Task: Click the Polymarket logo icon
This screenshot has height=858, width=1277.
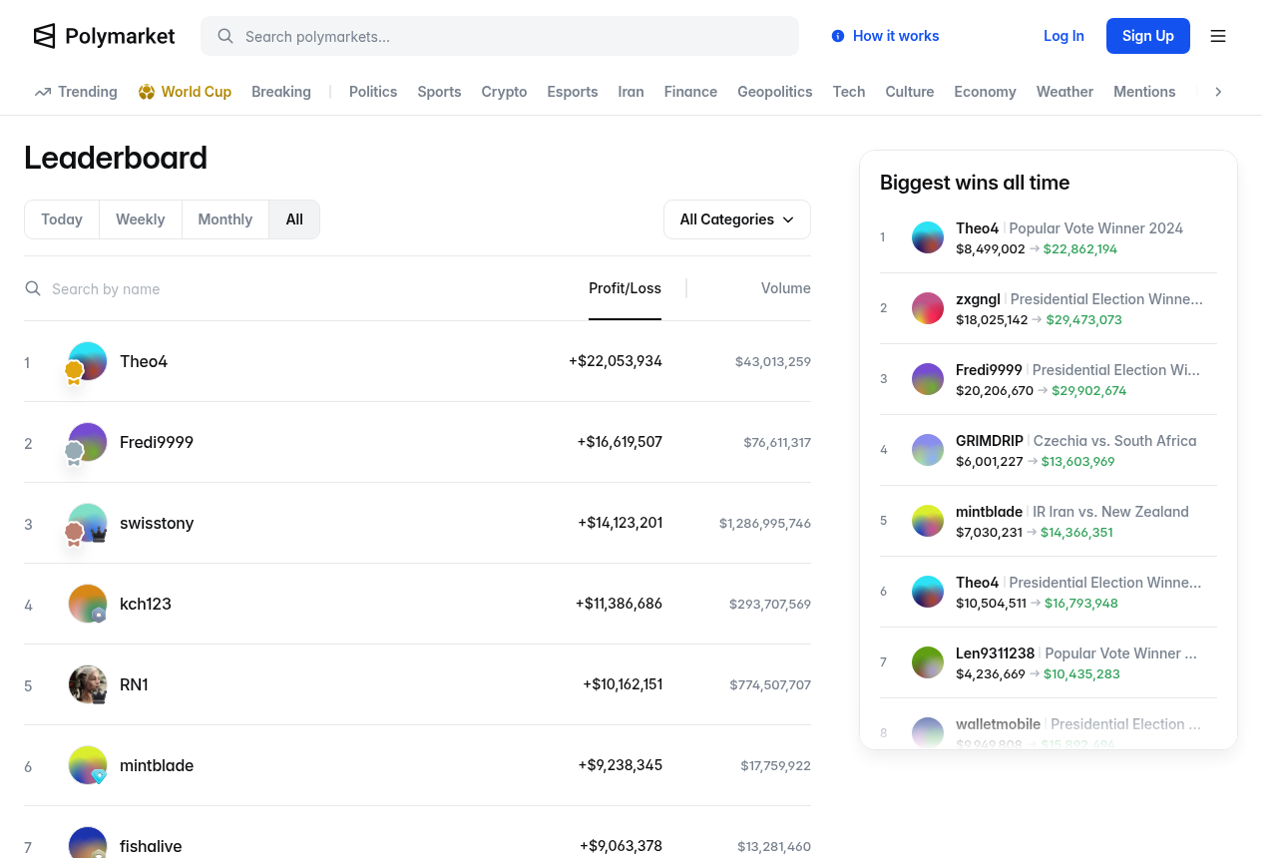Action: click(x=45, y=36)
